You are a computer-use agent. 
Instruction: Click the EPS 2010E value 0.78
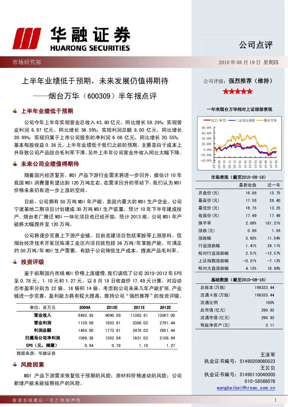(116, 346)
